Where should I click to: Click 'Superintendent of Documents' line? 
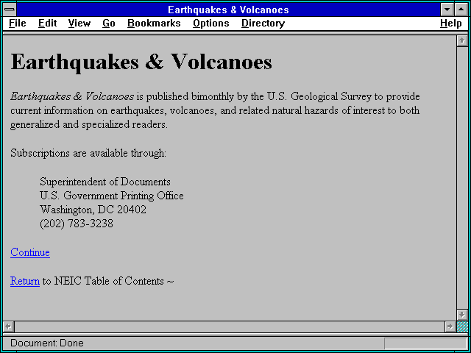[x=105, y=182]
